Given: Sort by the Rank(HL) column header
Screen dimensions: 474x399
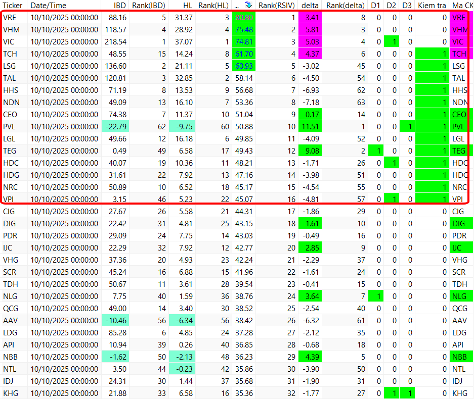Looking at the screenshot, I should pyautogui.click(x=213, y=6).
